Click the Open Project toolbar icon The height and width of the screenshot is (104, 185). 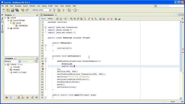pos(12,10)
